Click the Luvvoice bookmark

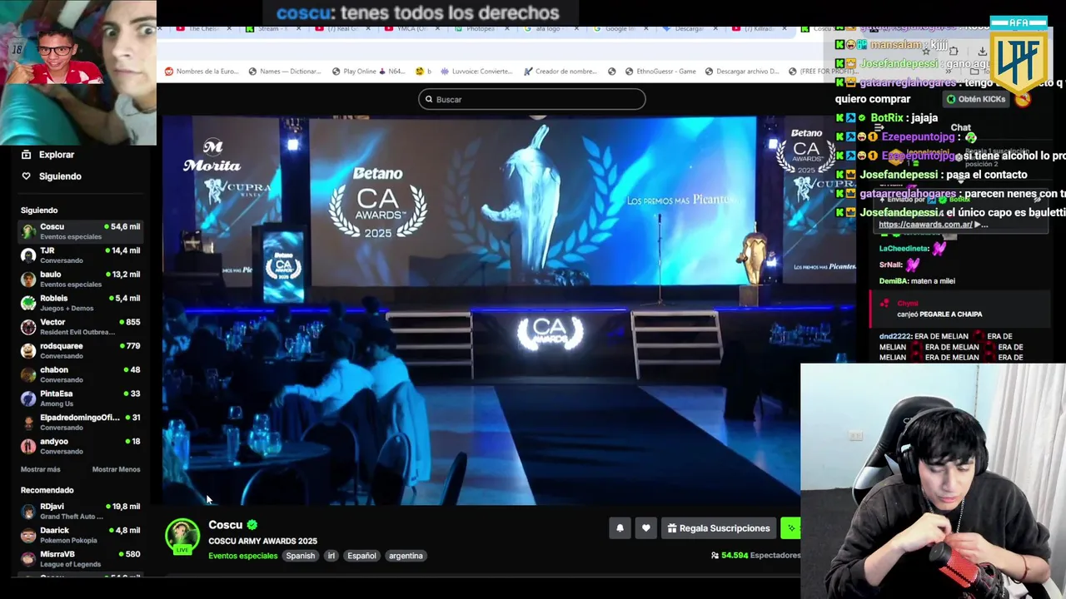point(476,72)
